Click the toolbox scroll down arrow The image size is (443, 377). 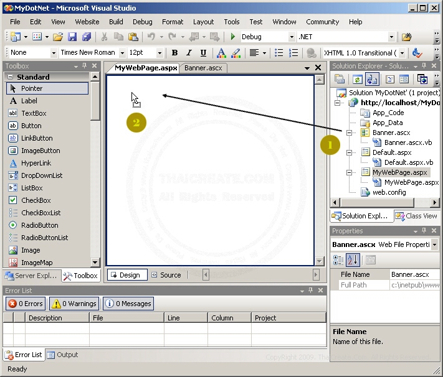[x=95, y=263]
